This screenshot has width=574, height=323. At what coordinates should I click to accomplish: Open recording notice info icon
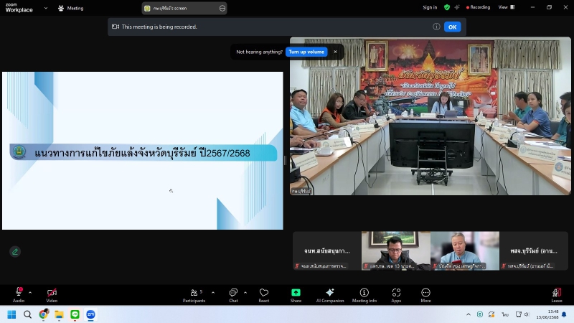(x=436, y=27)
